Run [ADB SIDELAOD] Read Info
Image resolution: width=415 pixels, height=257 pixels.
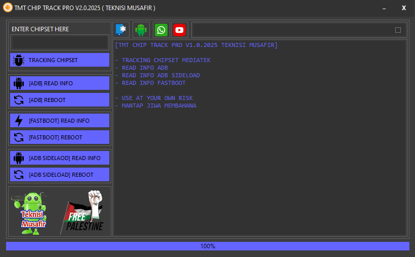(60, 158)
